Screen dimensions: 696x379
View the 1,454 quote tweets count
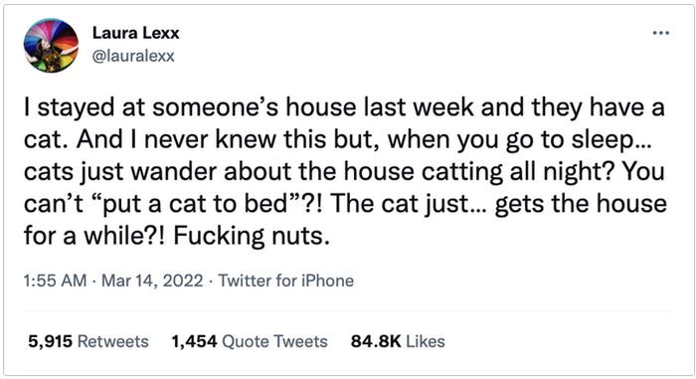click(x=194, y=341)
